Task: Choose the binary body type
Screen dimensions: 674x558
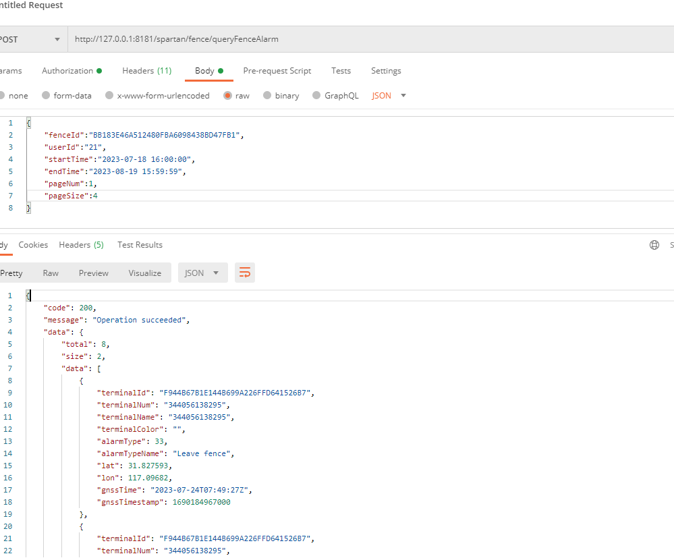Action: [x=281, y=96]
